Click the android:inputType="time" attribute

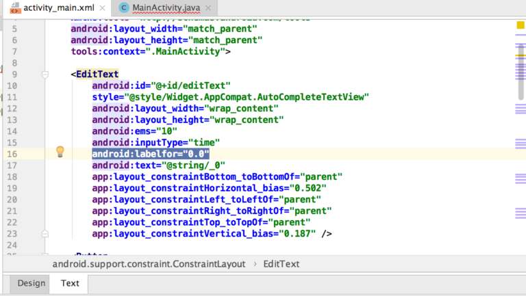coord(156,143)
